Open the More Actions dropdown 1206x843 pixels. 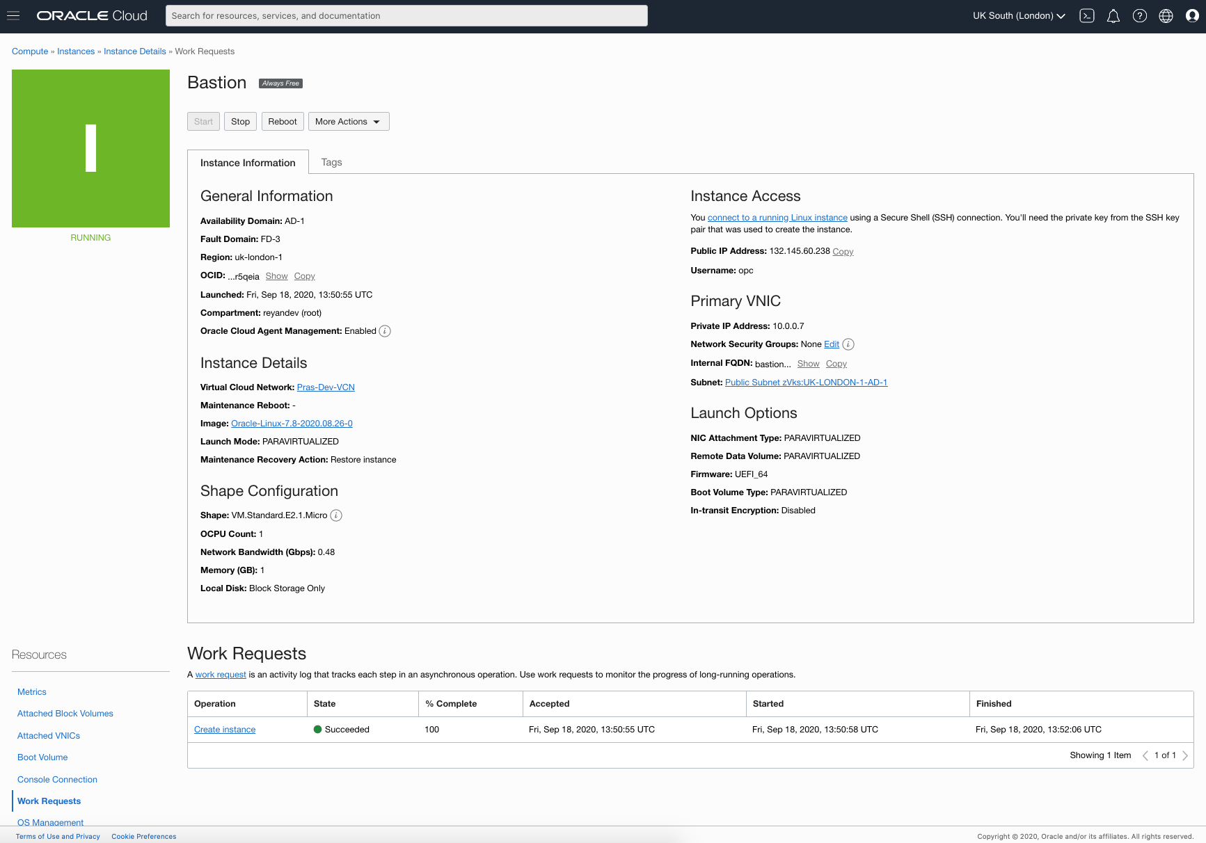349,122
